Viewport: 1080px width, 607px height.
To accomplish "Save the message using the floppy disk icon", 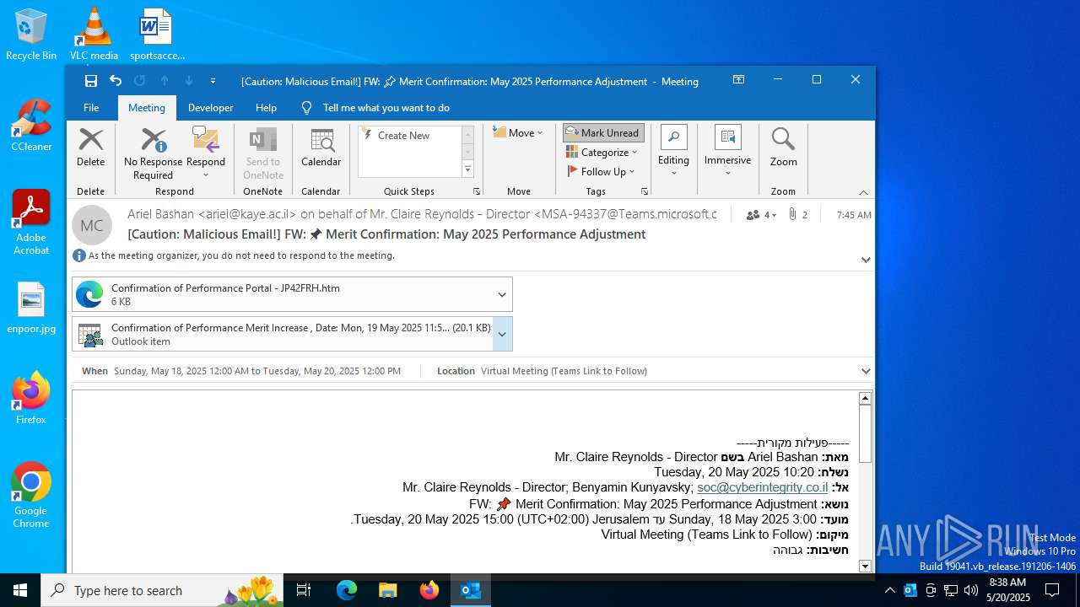I will (91, 81).
